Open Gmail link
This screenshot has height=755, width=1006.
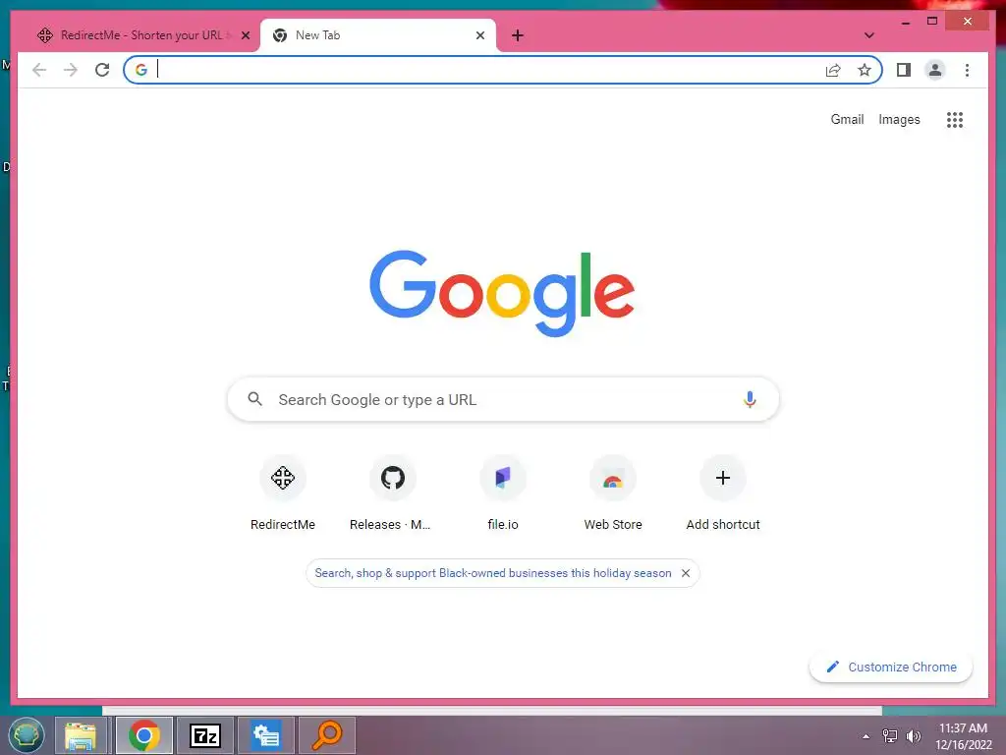[x=847, y=119]
